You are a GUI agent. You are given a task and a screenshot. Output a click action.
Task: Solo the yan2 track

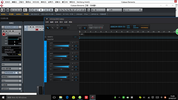coord(75,53)
